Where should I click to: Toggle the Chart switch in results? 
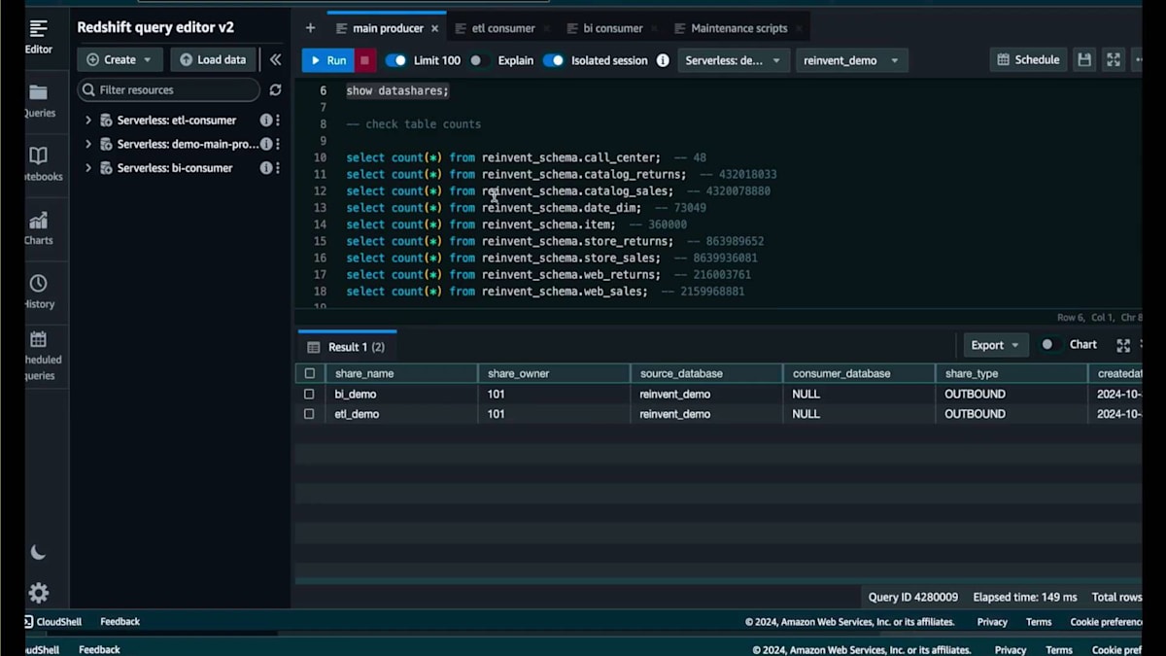click(x=1049, y=345)
